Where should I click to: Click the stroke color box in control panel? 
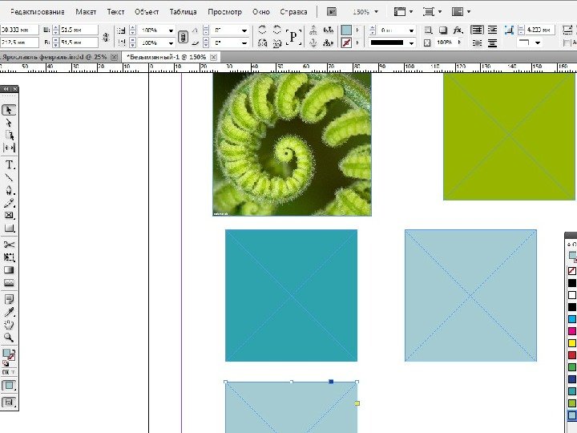tap(346, 43)
